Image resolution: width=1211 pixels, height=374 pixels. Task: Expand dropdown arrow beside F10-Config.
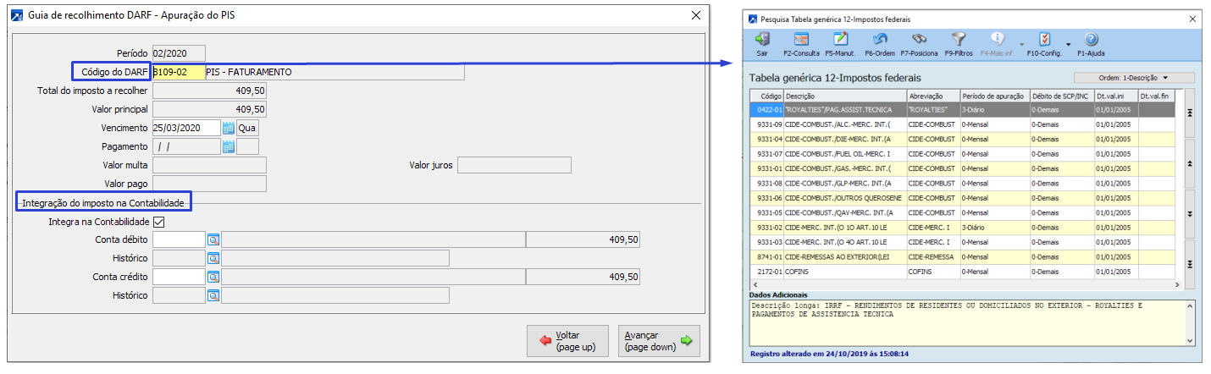click(1069, 43)
